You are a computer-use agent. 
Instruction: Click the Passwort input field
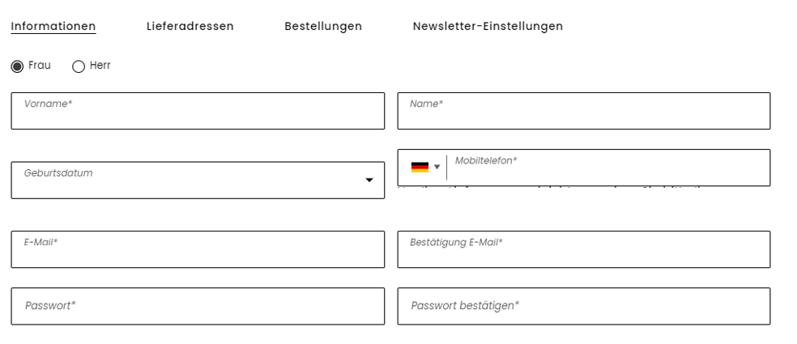tap(198, 307)
